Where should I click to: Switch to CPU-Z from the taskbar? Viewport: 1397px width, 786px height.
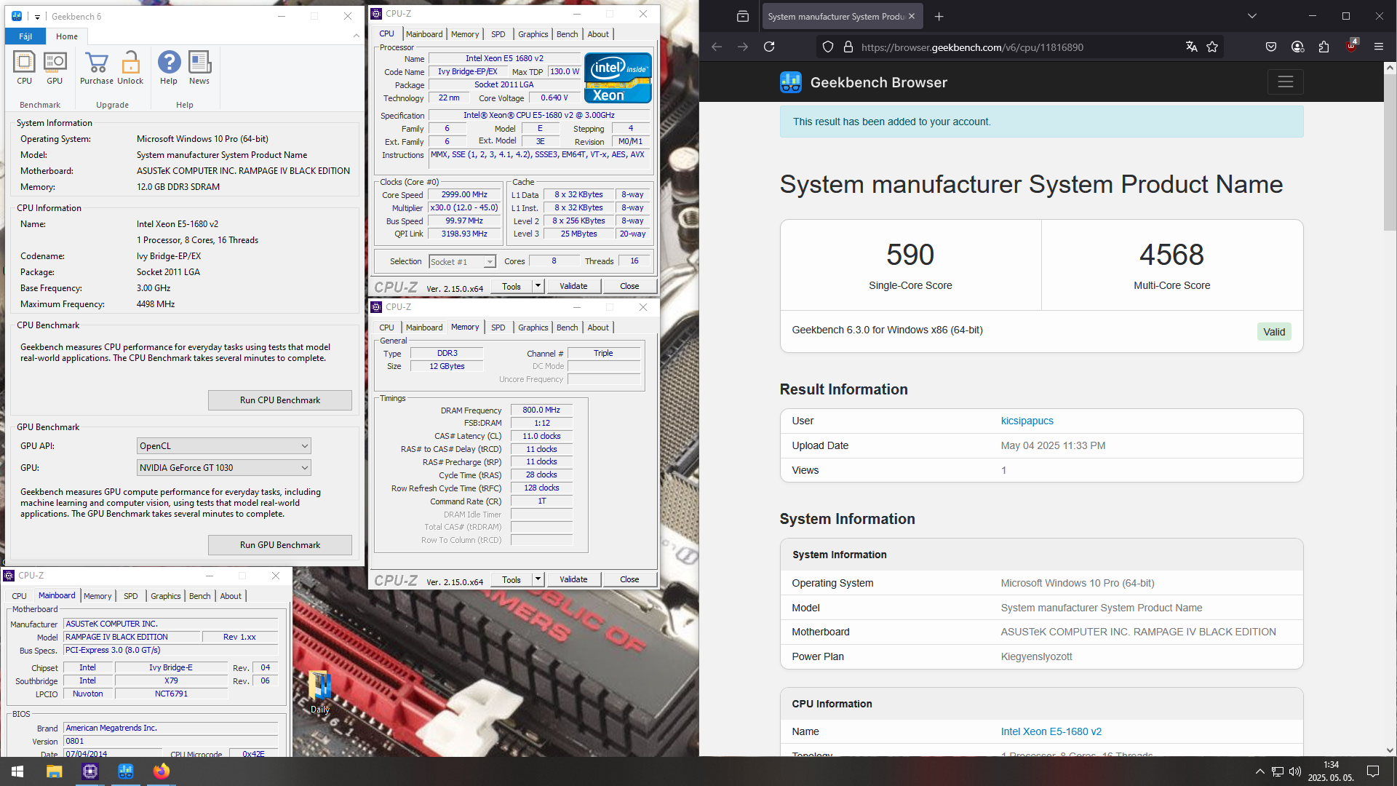pyautogui.click(x=89, y=771)
